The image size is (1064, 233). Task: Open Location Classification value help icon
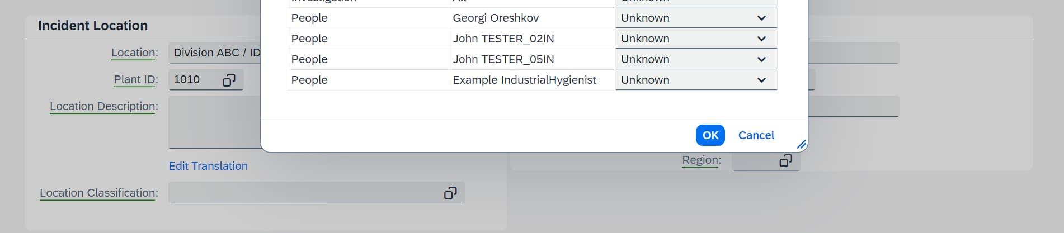(x=450, y=193)
